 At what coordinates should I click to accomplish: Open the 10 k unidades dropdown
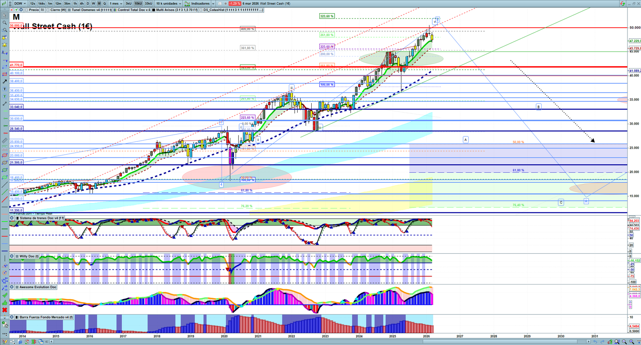point(168,4)
